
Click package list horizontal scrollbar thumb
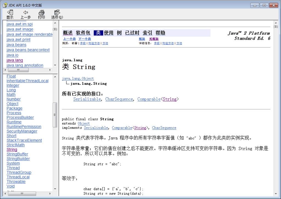click(18, 70)
